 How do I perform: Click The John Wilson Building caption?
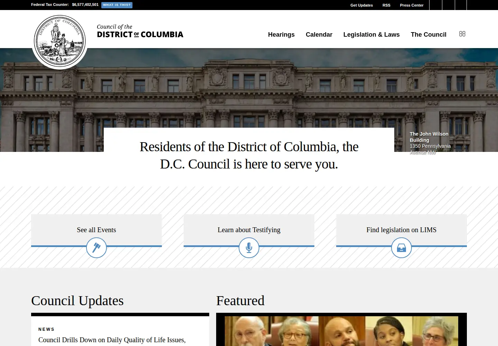click(x=429, y=137)
